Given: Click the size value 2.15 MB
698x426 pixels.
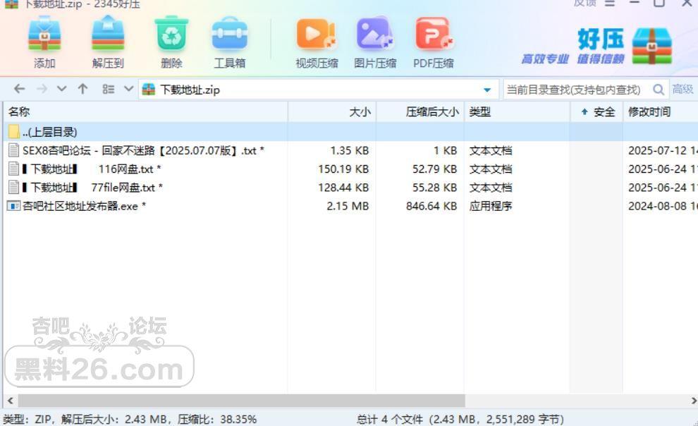Looking at the screenshot, I should point(348,206).
